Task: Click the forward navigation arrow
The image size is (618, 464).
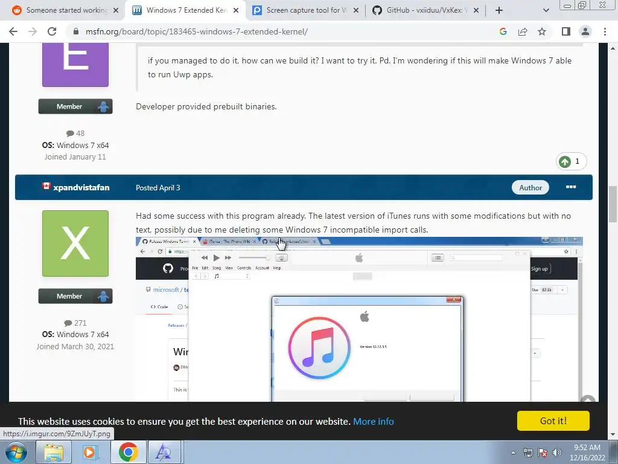Action: point(33,31)
